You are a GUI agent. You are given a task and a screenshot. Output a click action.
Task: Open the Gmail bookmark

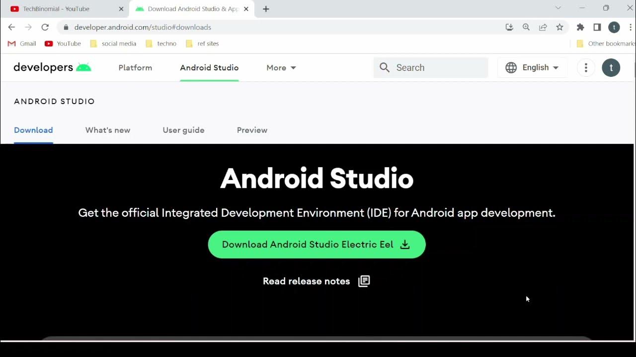point(22,44)
